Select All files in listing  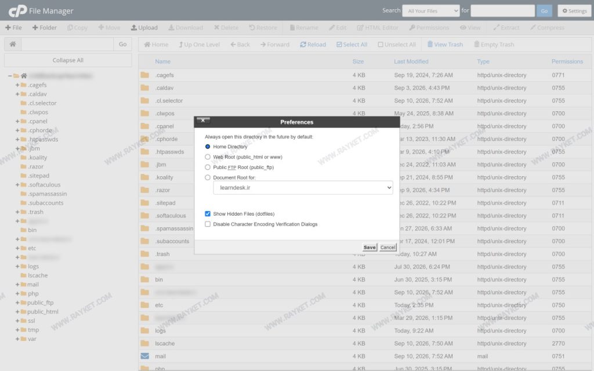[x=352, y=45]
